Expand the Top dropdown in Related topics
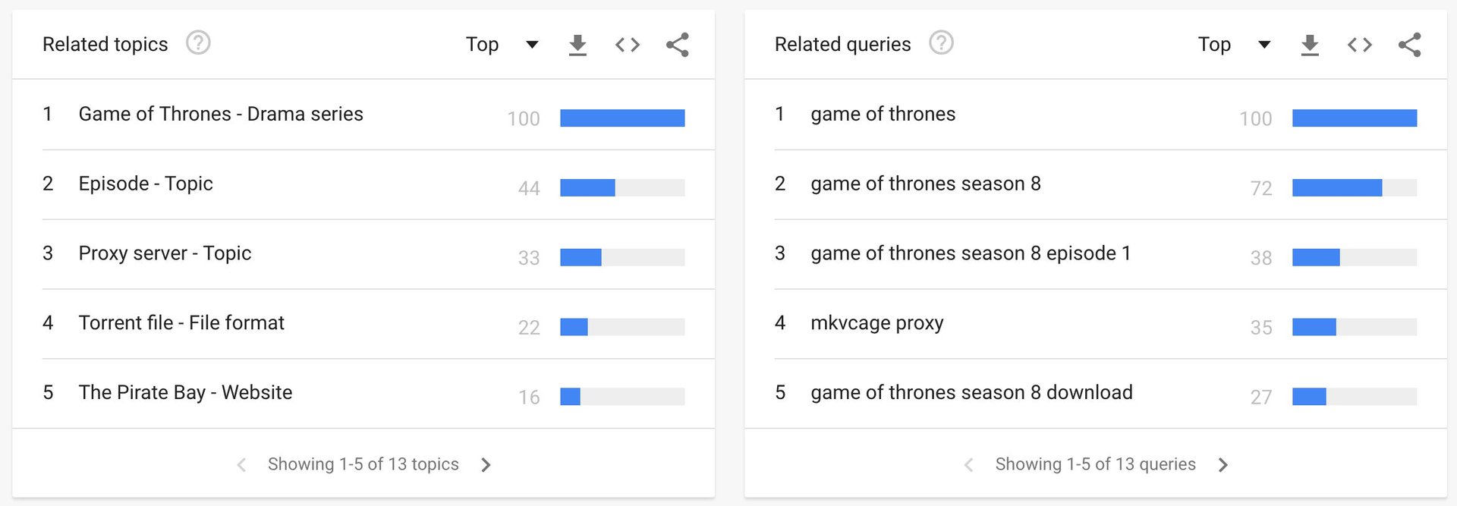1457x506 pixels. tap(502, 45)
